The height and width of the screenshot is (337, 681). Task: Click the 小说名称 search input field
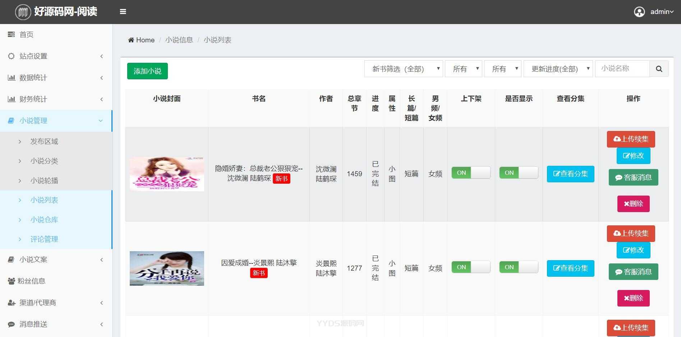pos(622,69)
